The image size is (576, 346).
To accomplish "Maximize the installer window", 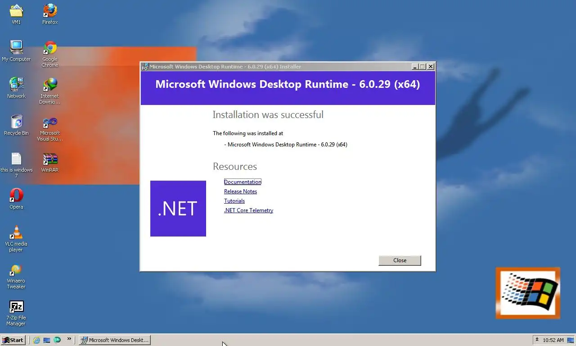I will (422, 67).
